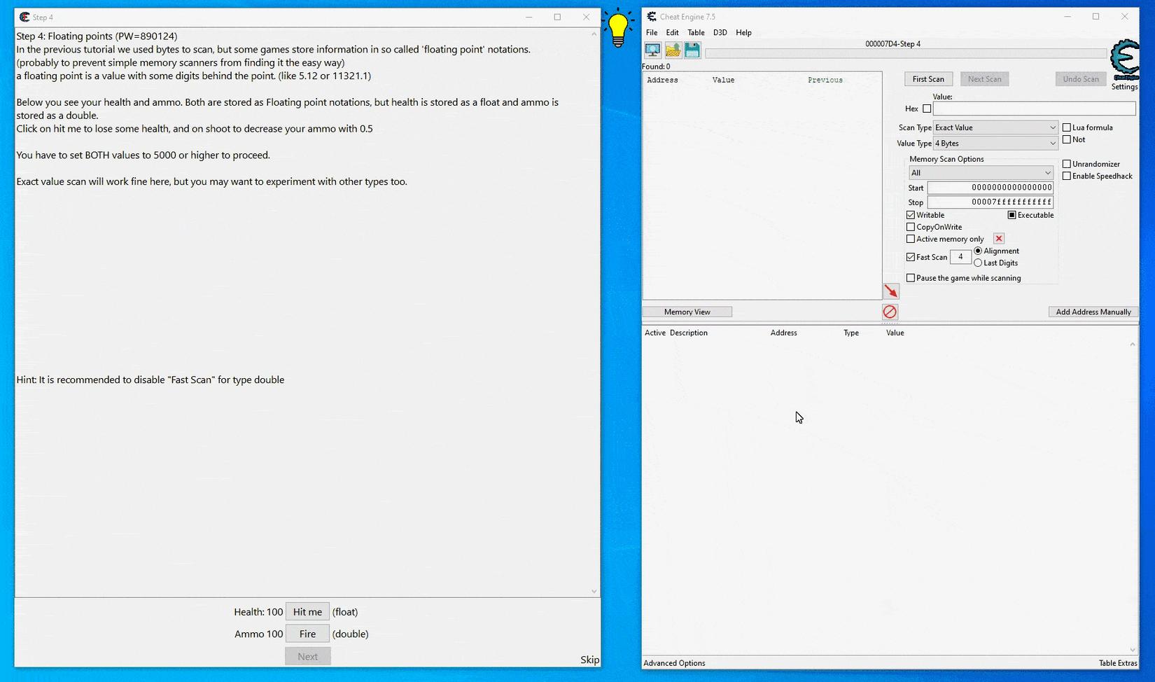Screen dimensions: 1155x682
Task: Open Advanced Options
Action: pos(674,663)
